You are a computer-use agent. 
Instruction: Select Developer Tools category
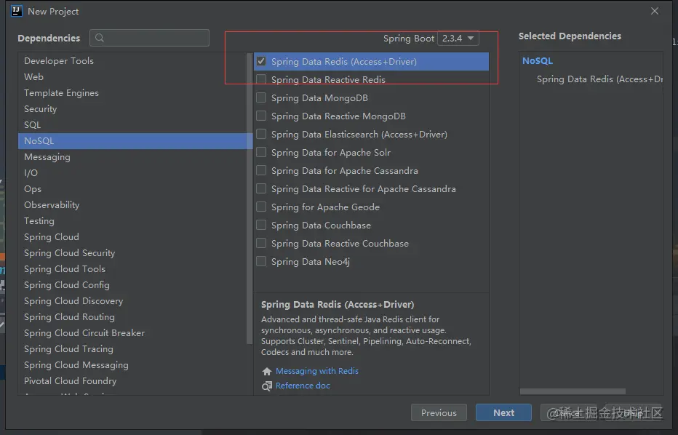(x=132, y=61)
